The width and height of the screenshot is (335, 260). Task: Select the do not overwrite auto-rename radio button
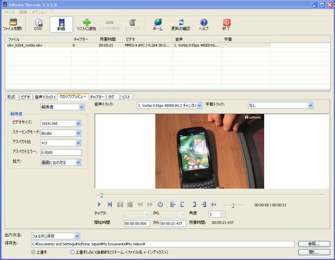pos(72,252)
